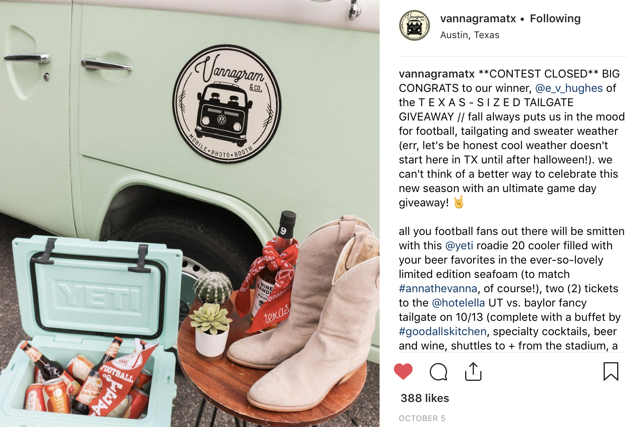The width and height of the screenshot is (643, 427).
Task: Open the #annathevanna hashtag
Action: pos(438,289)
